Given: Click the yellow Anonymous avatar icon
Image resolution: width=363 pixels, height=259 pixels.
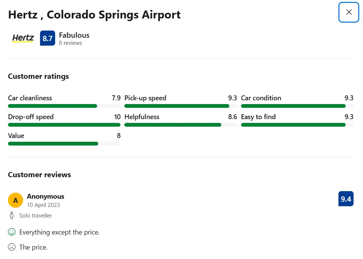Looking at the screenshot, I should point(15,200).
